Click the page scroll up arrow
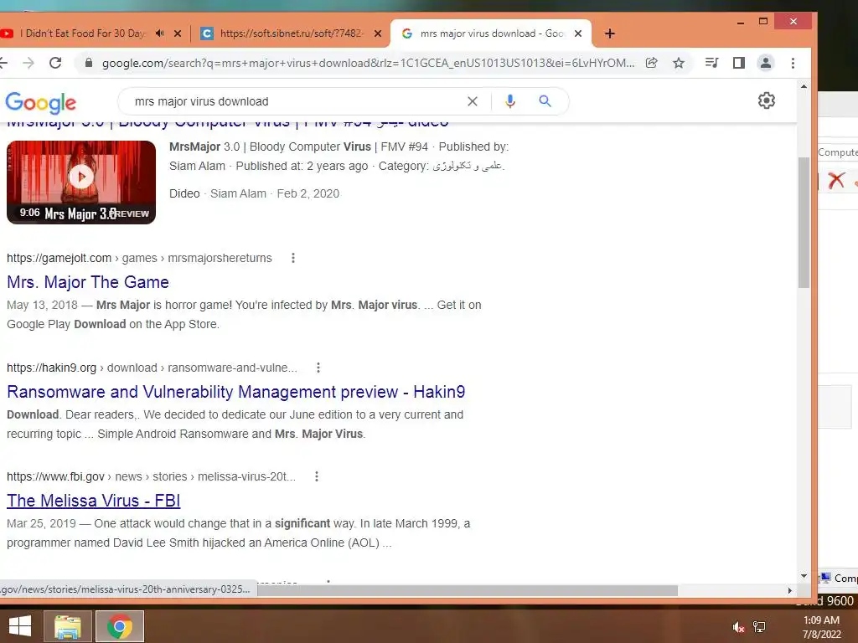Screen dimensions: 858x643 [804, 86]
